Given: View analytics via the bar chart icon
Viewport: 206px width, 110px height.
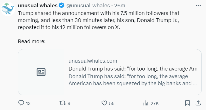Looking at the screenshot, I should (146, 103).
